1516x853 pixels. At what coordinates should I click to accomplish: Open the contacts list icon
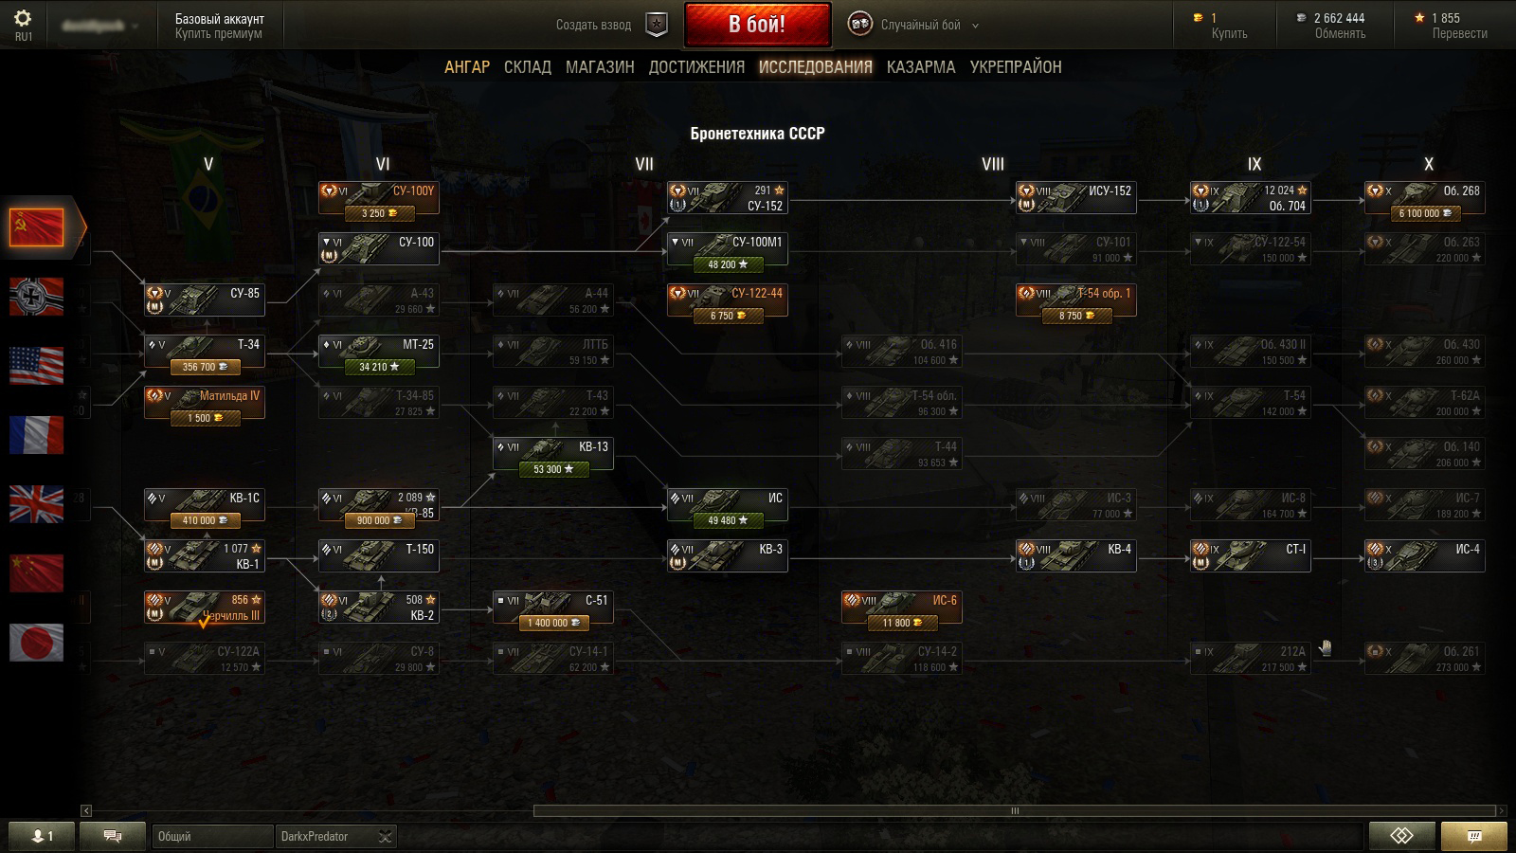[x=41, y=836]
